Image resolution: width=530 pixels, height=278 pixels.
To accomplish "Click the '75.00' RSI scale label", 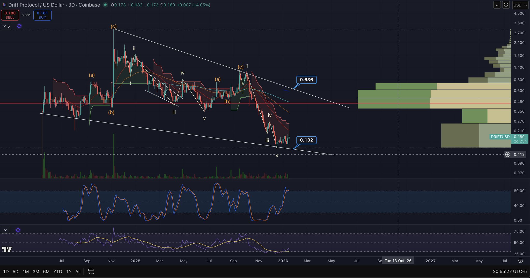I will pyautogui.click(x=519, y=231).
